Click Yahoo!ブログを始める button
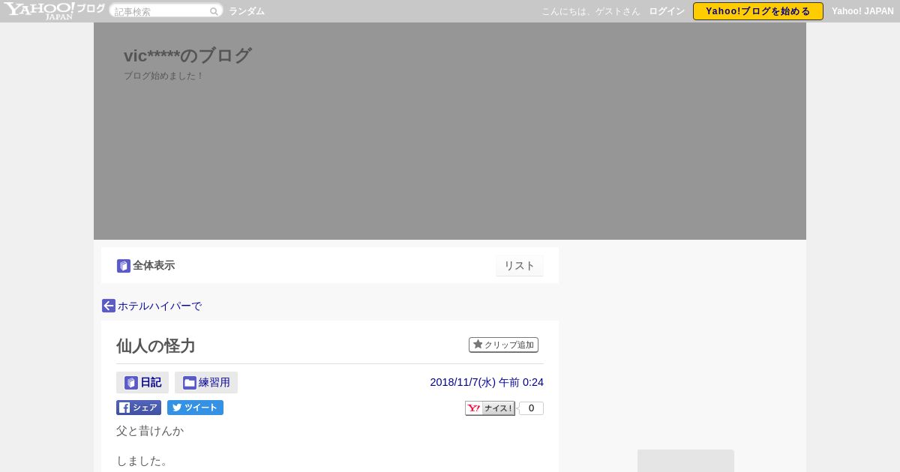900x472 pixels. (x=758, y=11)
